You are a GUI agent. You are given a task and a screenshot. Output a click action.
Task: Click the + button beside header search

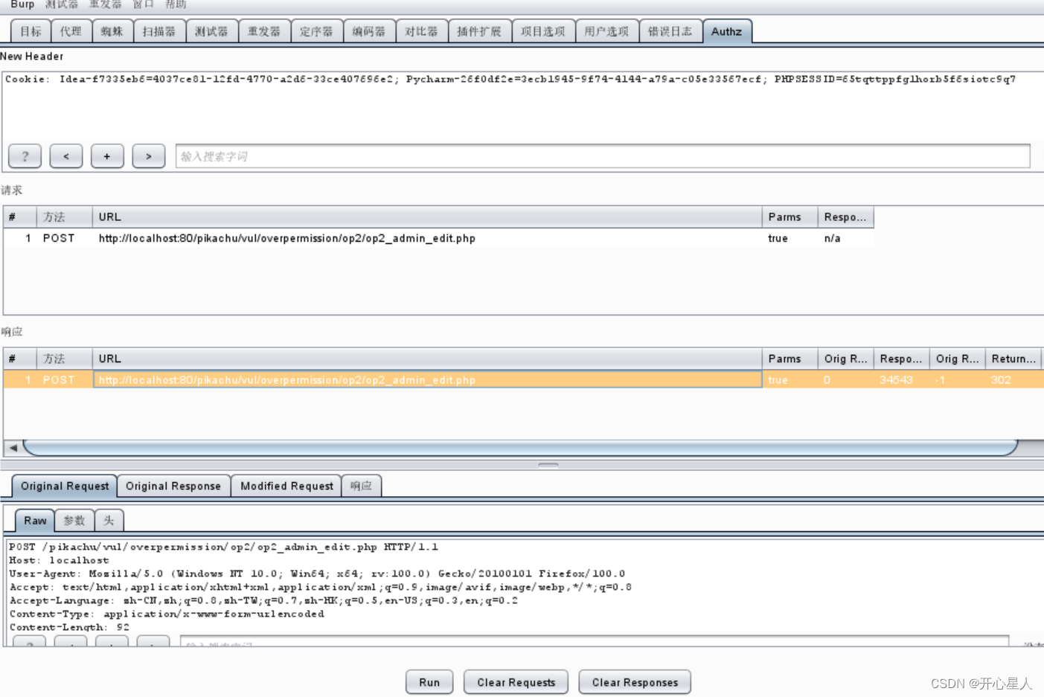(107, 156)
